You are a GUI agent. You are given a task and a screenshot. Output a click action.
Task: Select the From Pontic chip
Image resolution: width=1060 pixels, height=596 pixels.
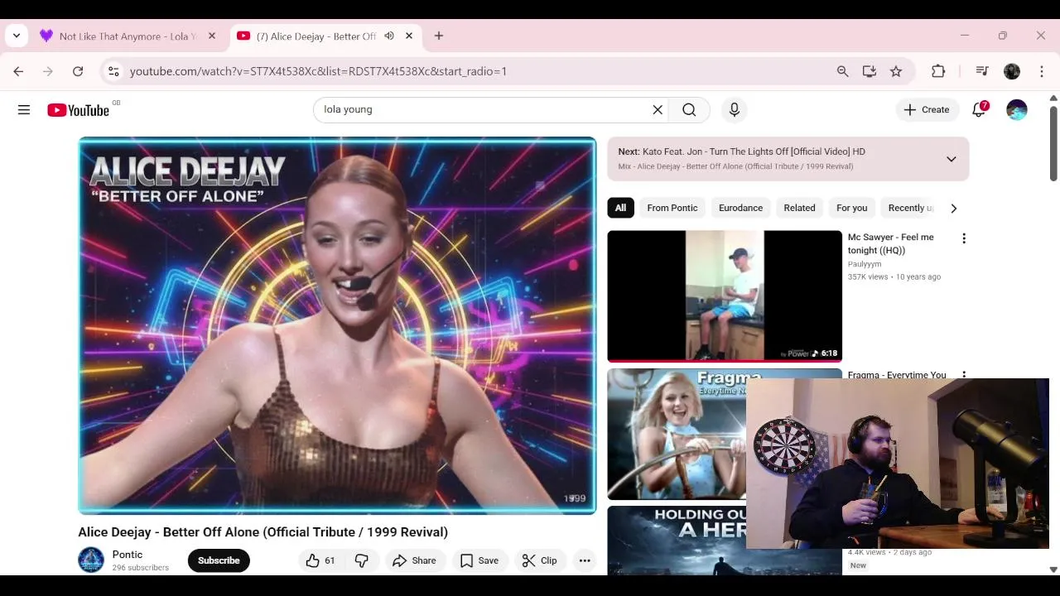click(672, 208)
